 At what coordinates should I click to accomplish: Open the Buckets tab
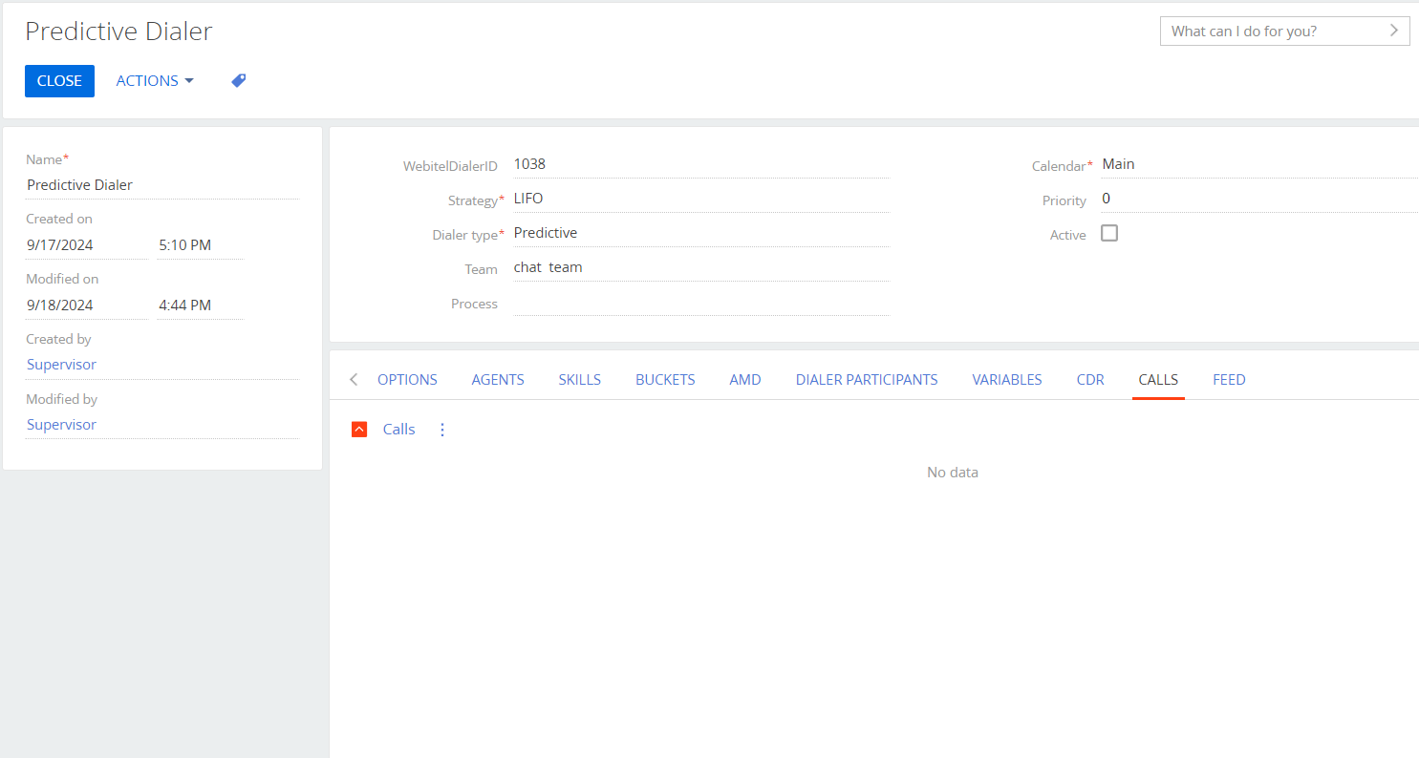pos(665,380)
